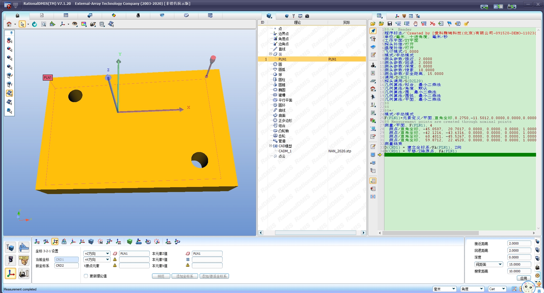Click the home view icon in viewport toolbar
This screenshot has height=293, width=544.
9,24
